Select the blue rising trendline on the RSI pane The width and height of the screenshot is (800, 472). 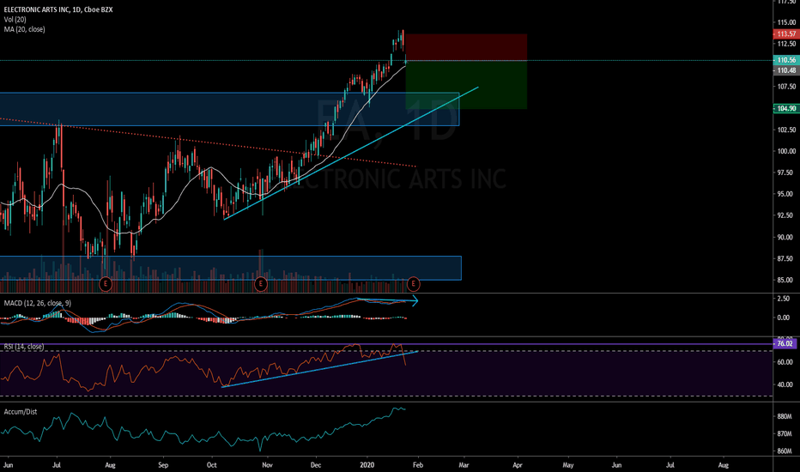point(320,369)
